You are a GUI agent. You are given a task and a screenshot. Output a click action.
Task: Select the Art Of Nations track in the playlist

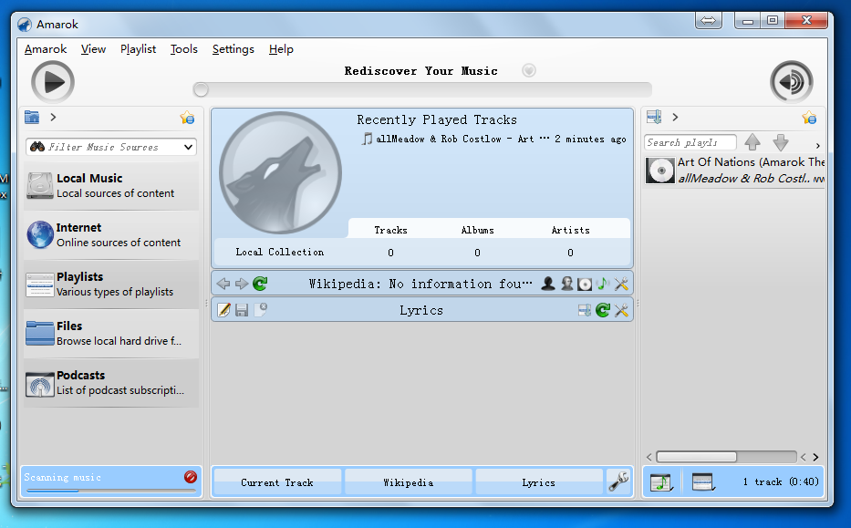tap(735, 170)
